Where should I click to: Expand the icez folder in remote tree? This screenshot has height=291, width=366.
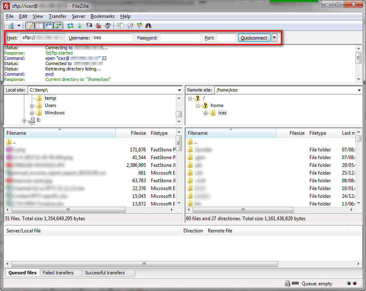[x=205, y=113]
